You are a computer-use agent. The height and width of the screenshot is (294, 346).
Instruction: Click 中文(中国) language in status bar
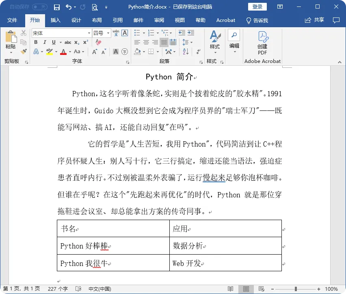pos(100,289)
